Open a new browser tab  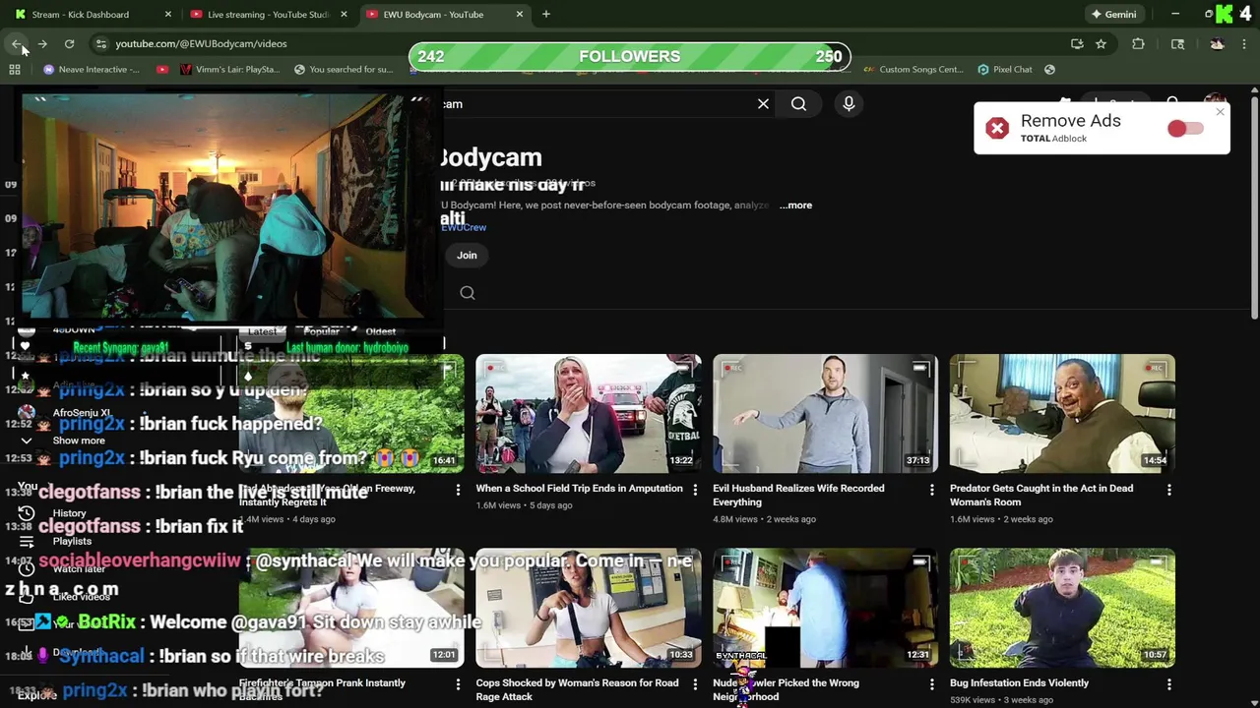point(545,14)
